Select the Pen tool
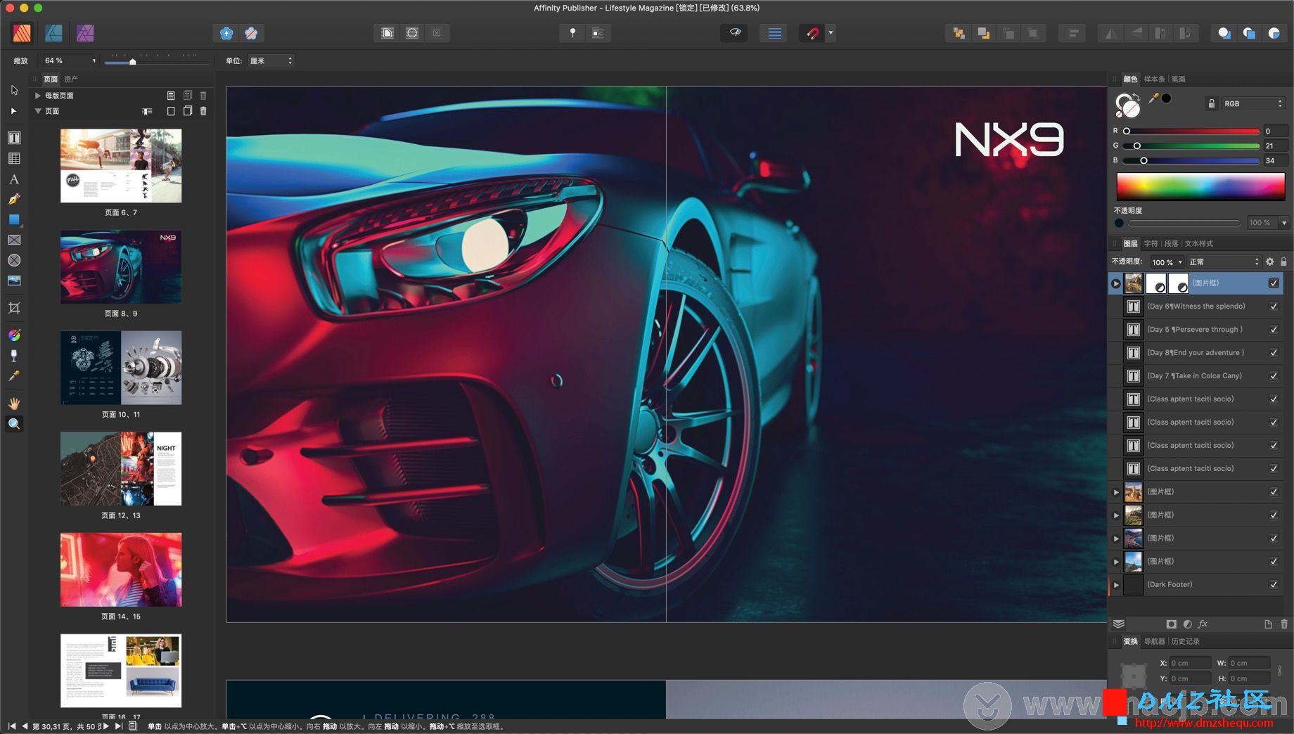Screen dimensions: 1294x734 coord(14,200)
